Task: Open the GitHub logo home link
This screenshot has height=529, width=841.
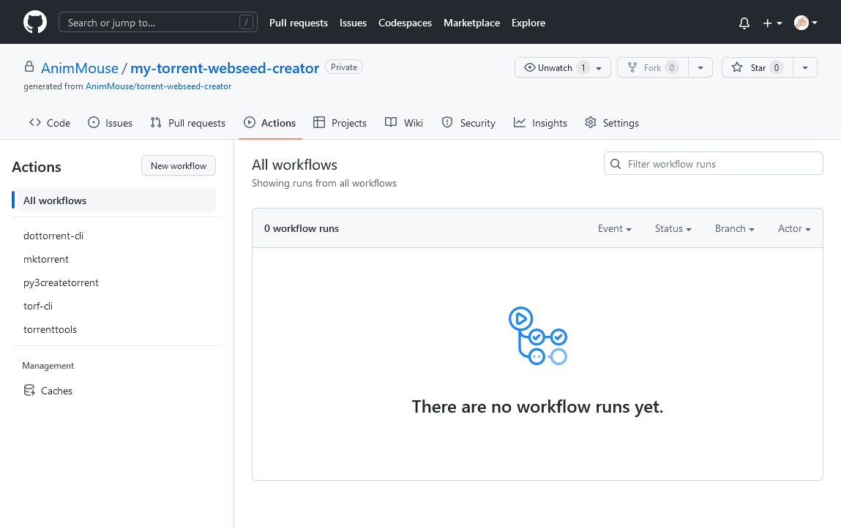Action: tap(35, 23)
